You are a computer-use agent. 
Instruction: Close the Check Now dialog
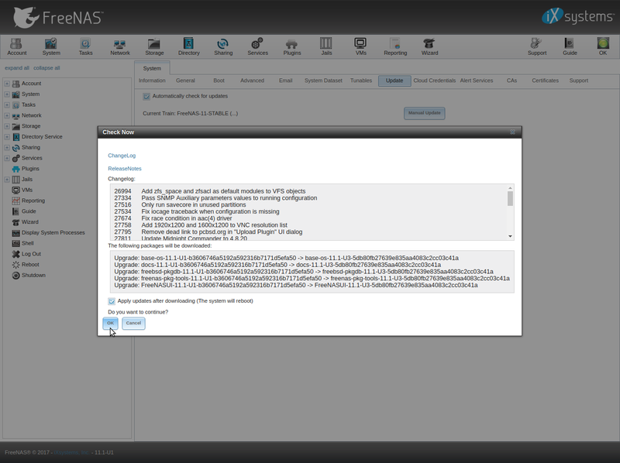click(512, 132)
